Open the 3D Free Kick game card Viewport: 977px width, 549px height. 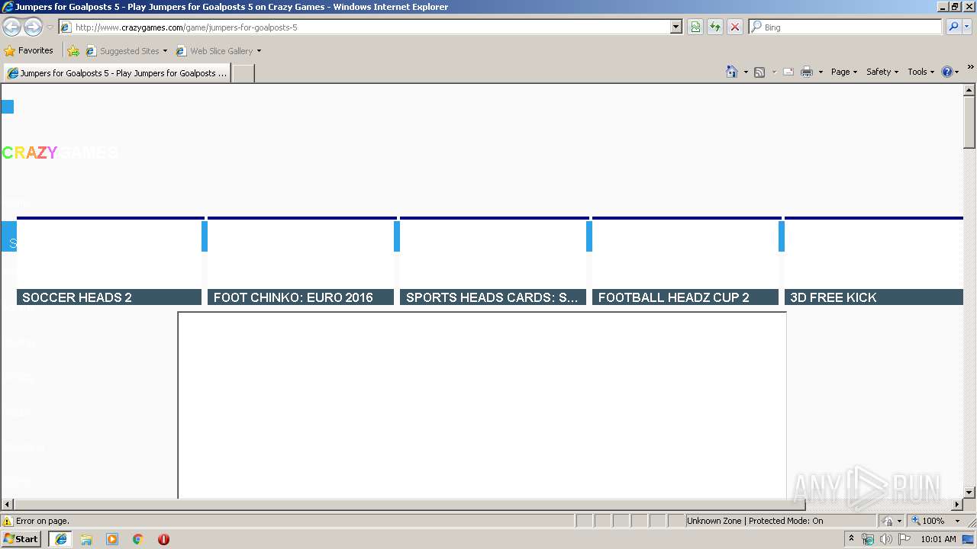(874, 262)
